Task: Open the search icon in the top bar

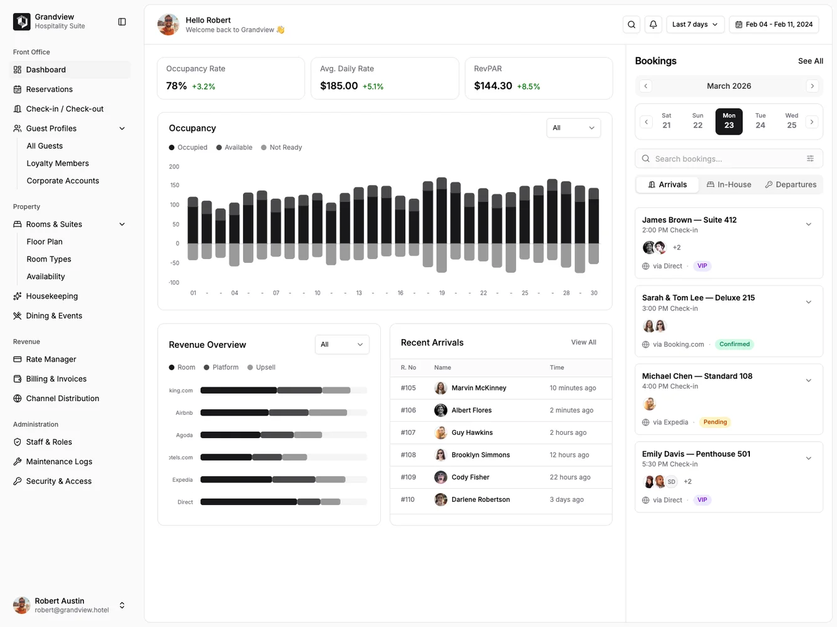Action: [631, 24]
